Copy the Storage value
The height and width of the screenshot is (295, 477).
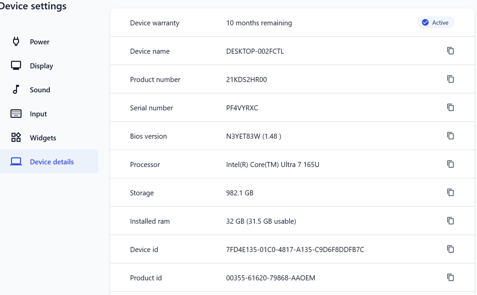(450, 192)
